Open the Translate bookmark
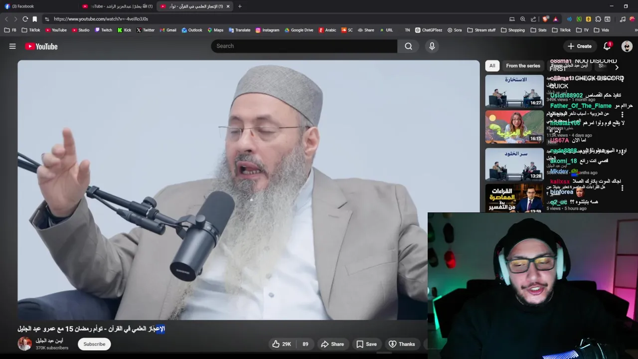The image size is (638, 359). click(239, 30)
